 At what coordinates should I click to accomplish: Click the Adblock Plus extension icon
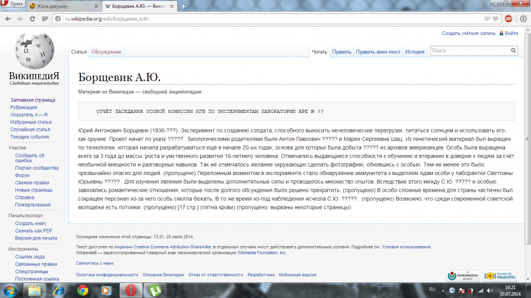pyautogui.click(x=508, y=19)
